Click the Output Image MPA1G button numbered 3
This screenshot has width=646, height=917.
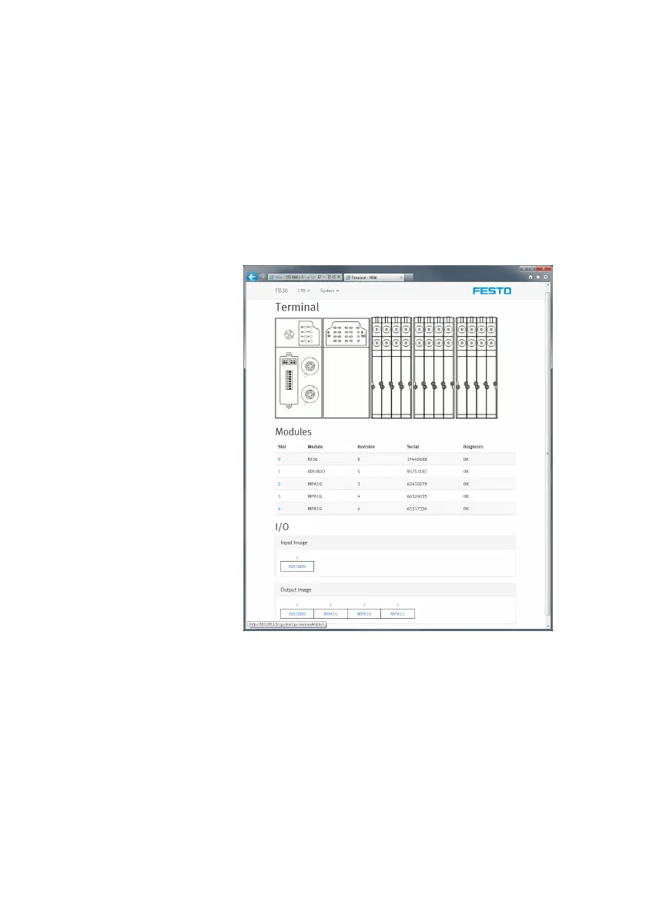click(x=398, y=613)
